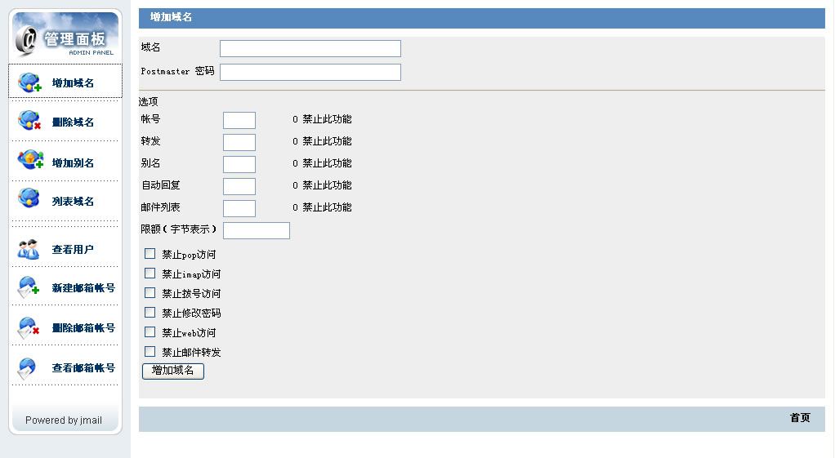The height and width of the screenshot is (458, 835).
Task: Click the add domain globe icon in sidebar
Action: point(29,82)
